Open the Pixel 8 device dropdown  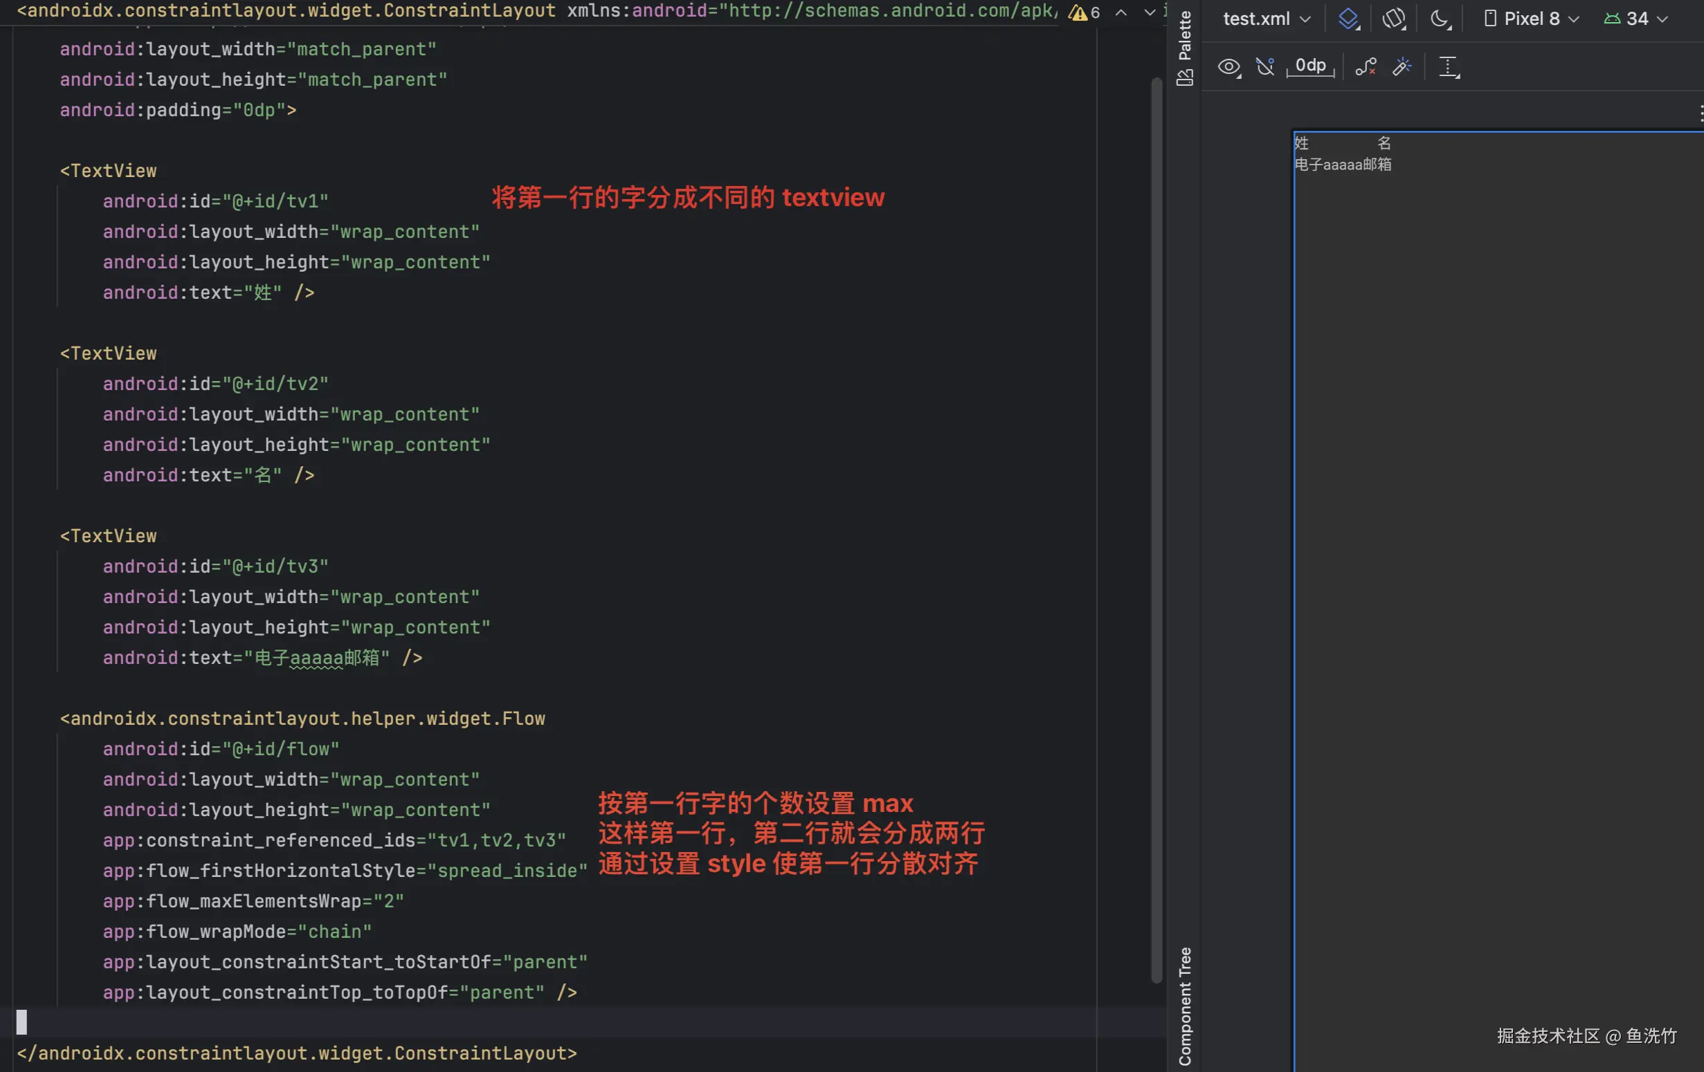pos(1532,19)
